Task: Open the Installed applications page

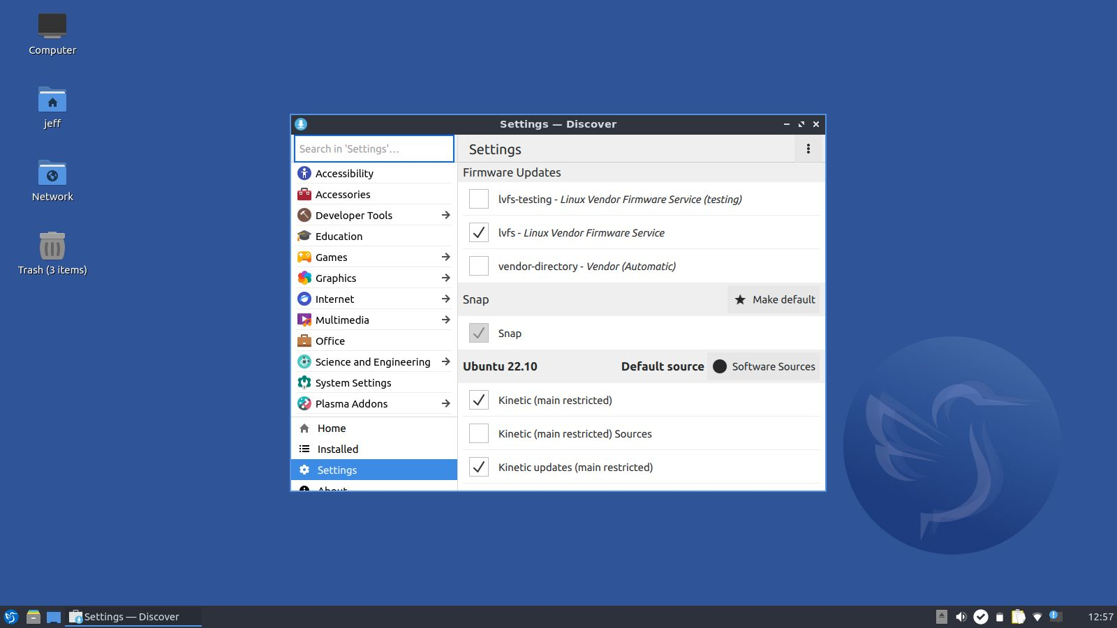Action: 373,449
